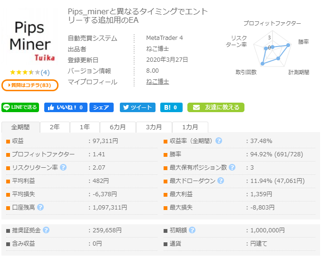Click the Hatena B! bookmark button
Screen dimensions: 331x258
click(x=171, y=107)
